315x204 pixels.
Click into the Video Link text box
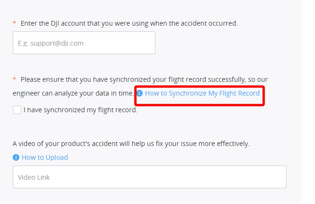(149, 177)
